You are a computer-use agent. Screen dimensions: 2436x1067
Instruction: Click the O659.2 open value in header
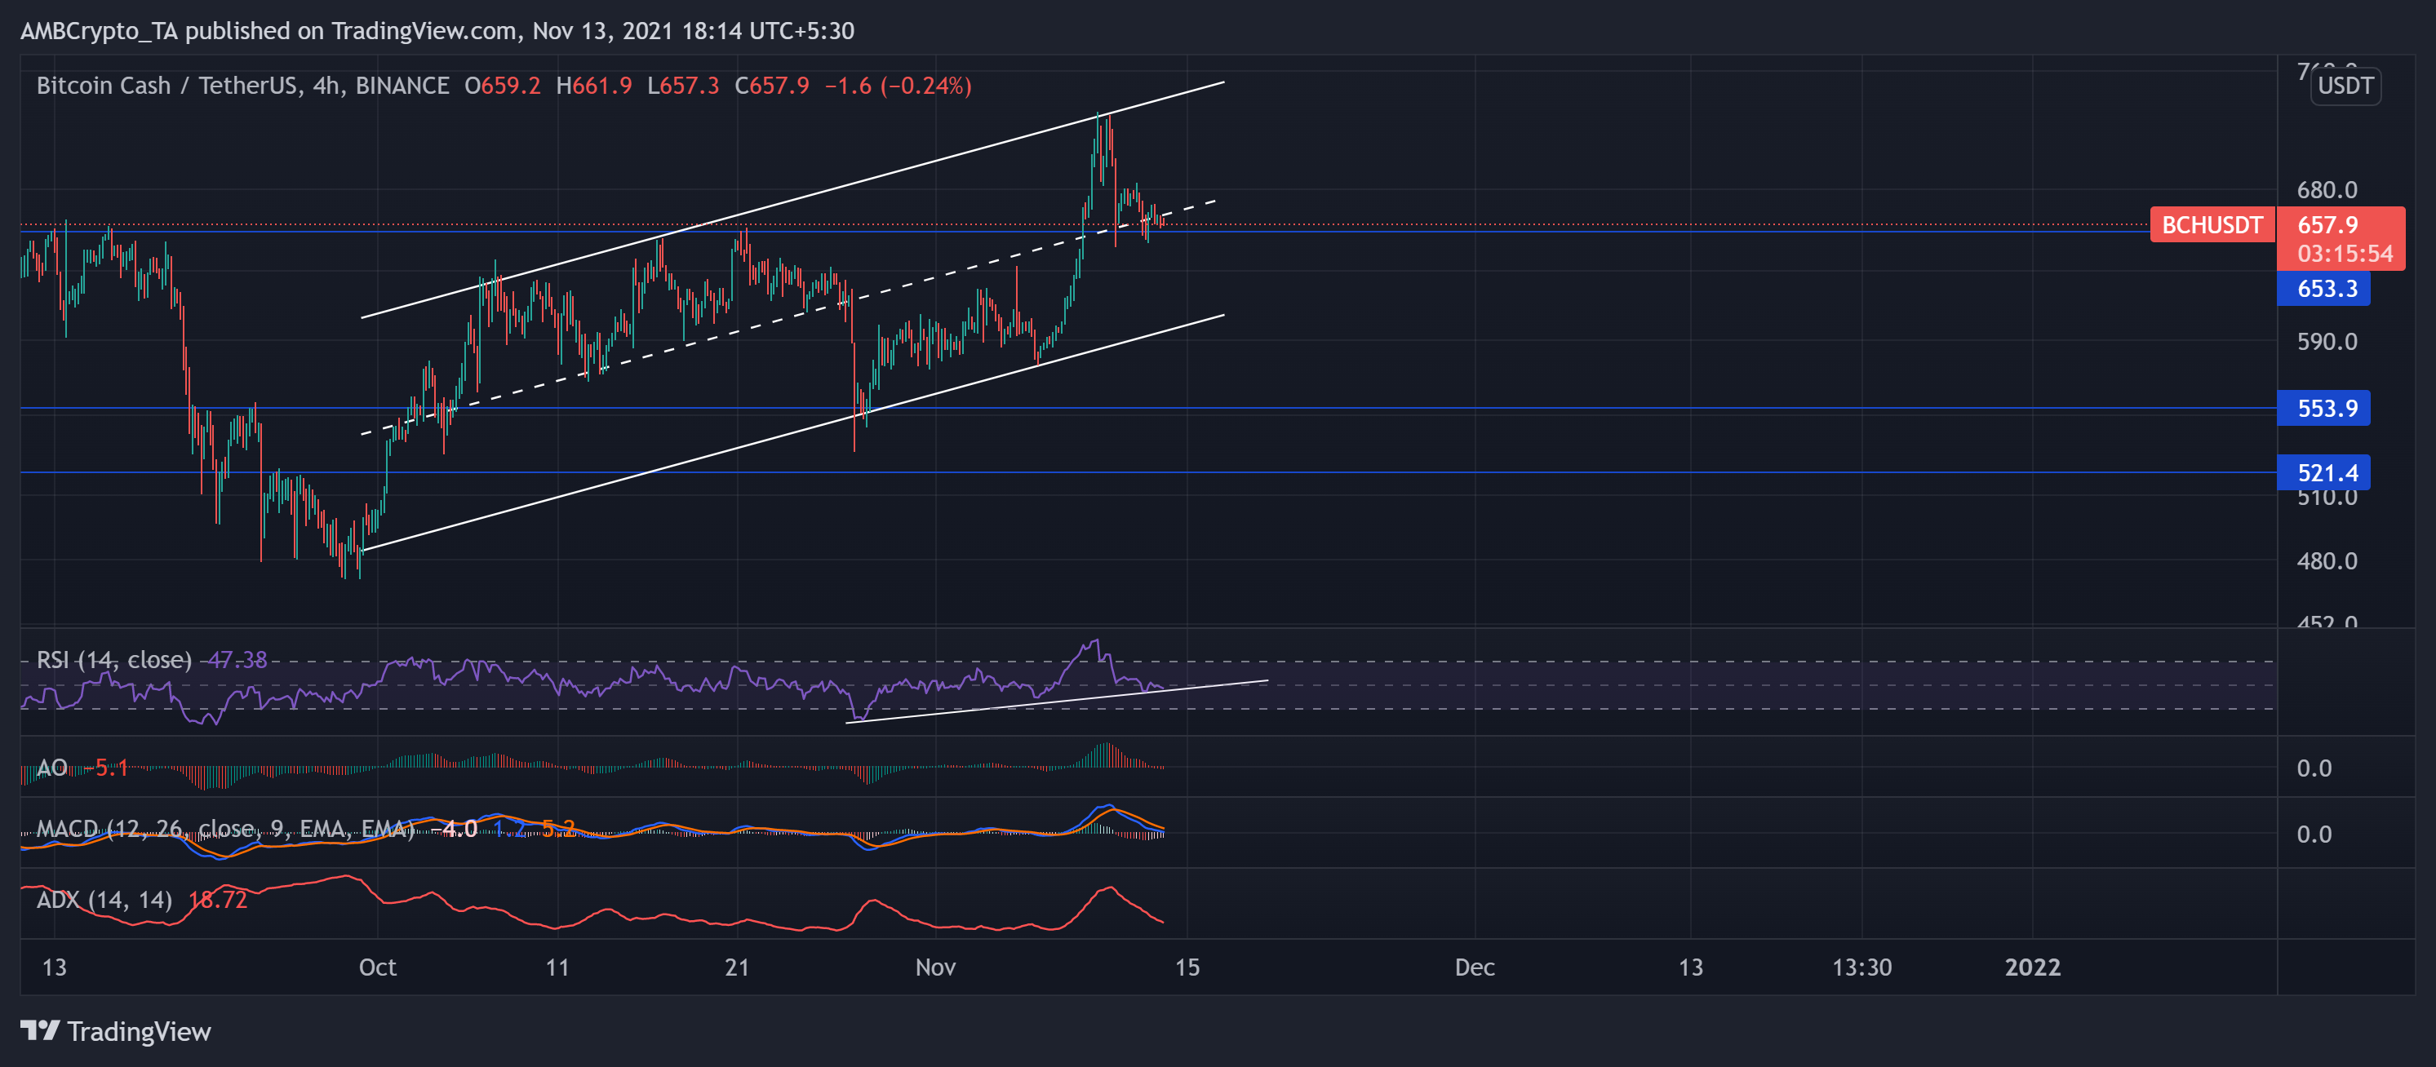(x=502, y=86)
